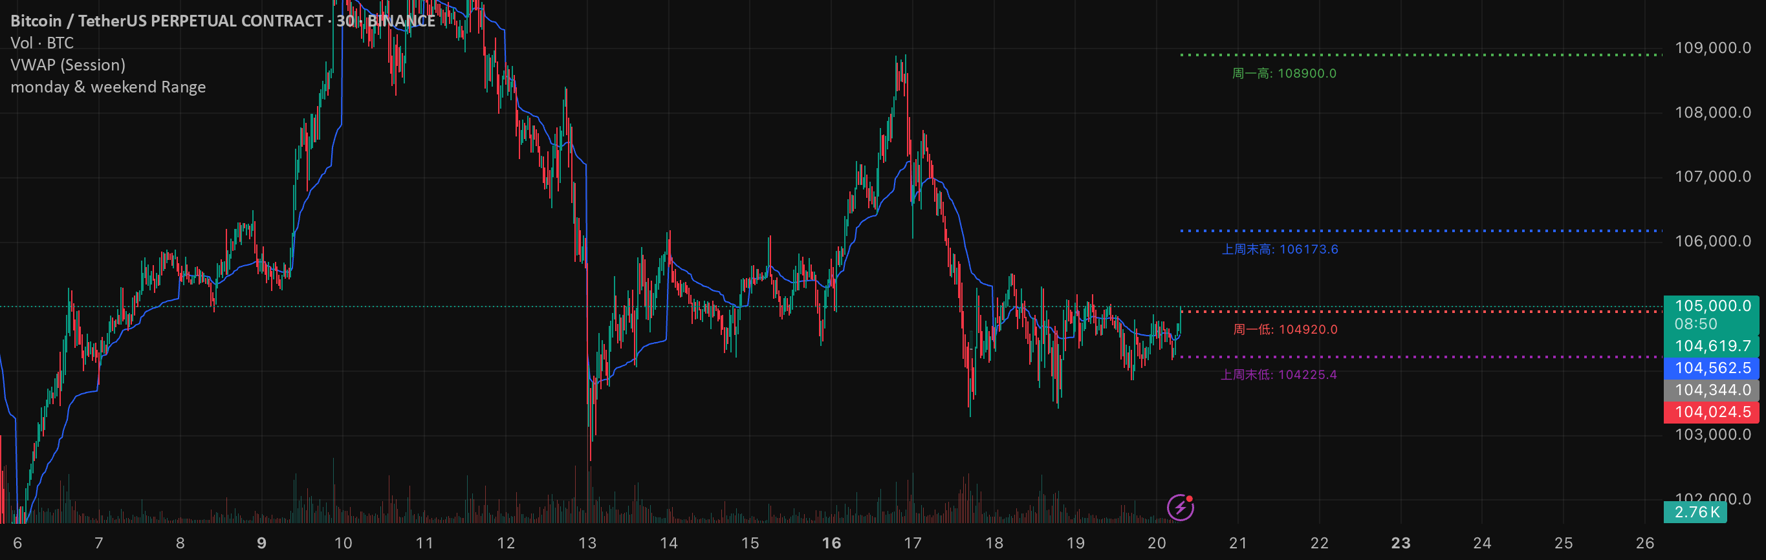Click date 10 on the time axis
Viewport: 1766px width, 560px height.
click(x=343, y=544)
